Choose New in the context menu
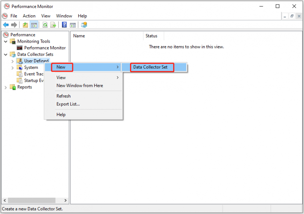 click(x=83, y=67)
